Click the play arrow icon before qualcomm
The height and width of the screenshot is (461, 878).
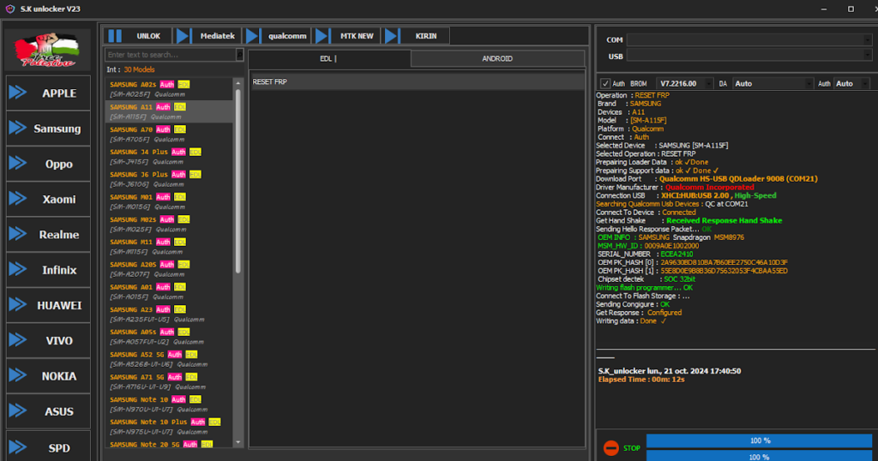click(x=252, y=36)
